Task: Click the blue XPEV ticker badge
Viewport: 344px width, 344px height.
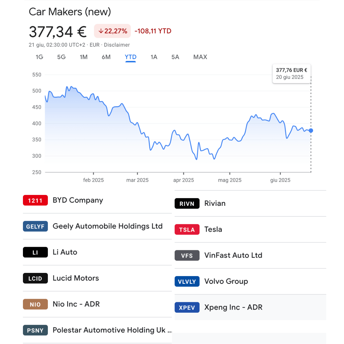Action: coord(187,308)
